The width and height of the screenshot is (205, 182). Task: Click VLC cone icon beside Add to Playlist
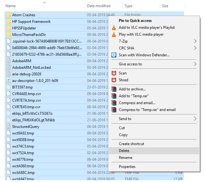tap(114, 28)
